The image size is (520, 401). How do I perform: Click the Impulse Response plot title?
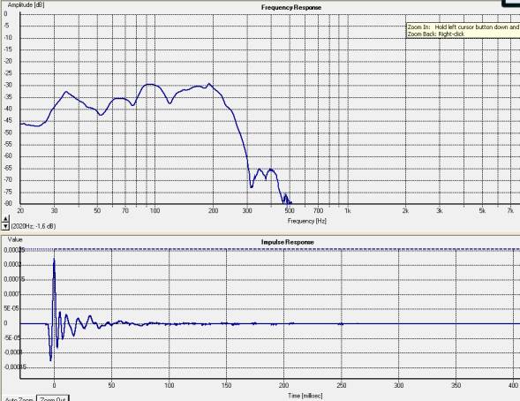click(287, 242)
